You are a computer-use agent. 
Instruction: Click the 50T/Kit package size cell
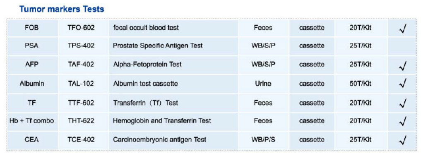[361, 84]
